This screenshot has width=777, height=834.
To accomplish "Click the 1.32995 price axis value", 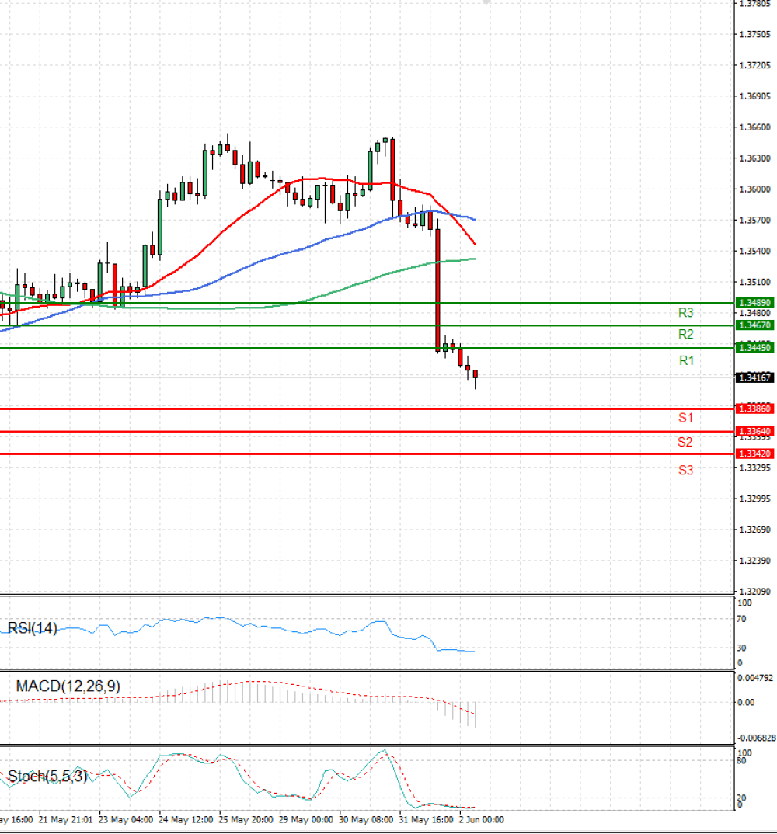I will (x=755, y=499).
